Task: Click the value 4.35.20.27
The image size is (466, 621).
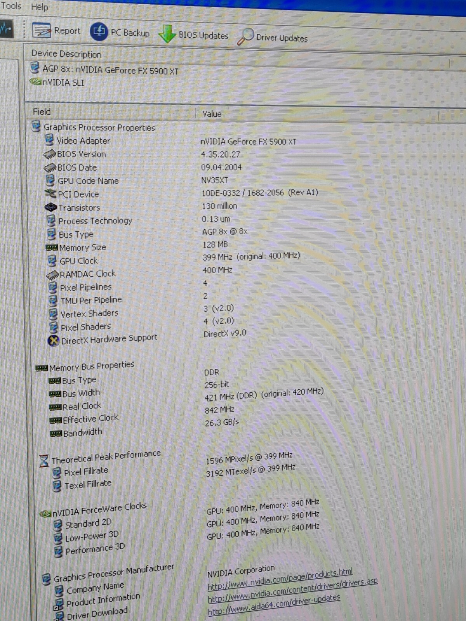Action: click(221, 154)
